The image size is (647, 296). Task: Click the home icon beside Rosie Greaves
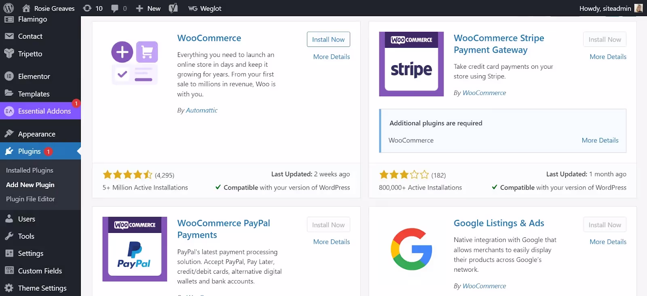pos(26,8)
